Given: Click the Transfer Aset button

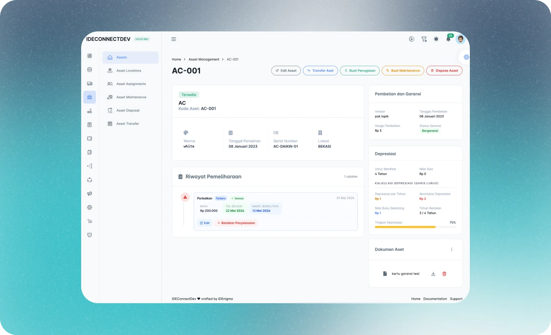Looking at the screenshot, I should pyautogui.click(x=320, y=71).
